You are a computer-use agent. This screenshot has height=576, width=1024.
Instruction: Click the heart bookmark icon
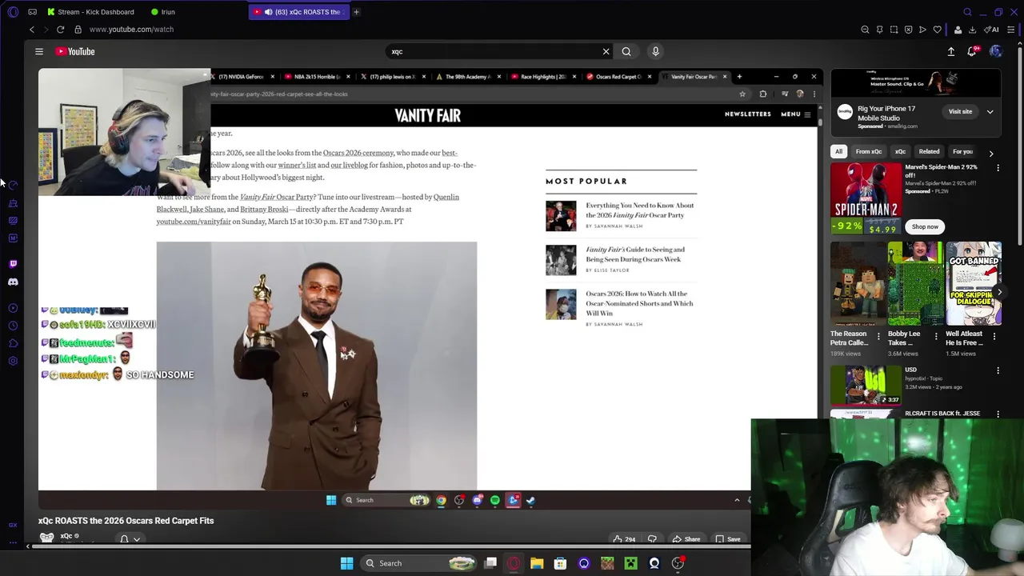pyautogui.click(x=938, y=30)
